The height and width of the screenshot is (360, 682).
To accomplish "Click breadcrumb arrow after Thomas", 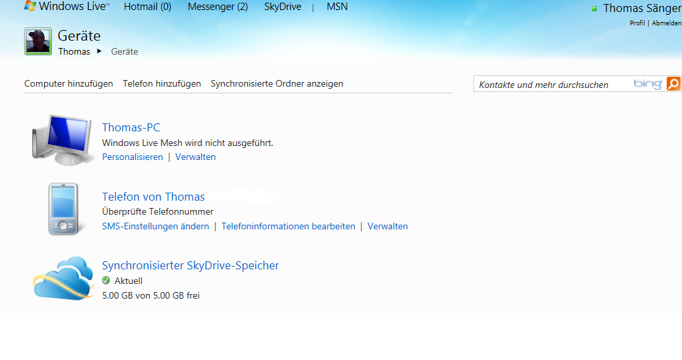I will [x=99, y=51].
